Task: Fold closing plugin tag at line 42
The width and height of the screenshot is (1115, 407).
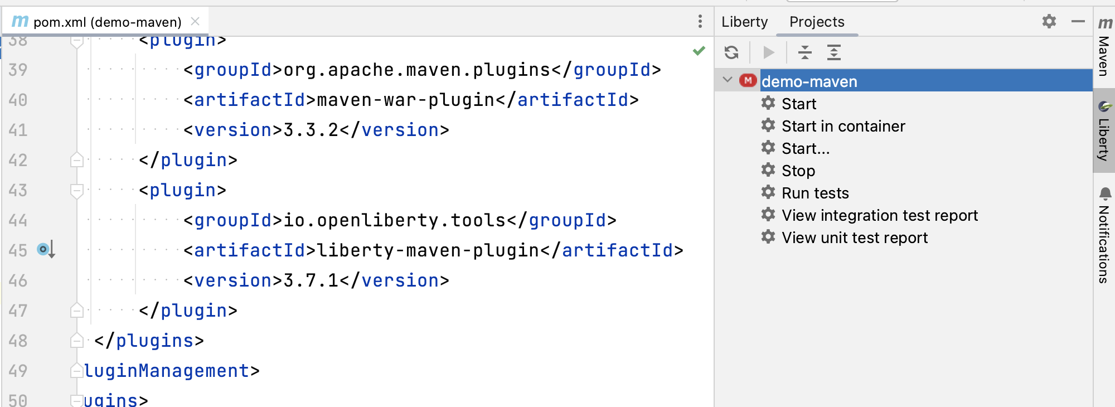Action: coord(77,160)
